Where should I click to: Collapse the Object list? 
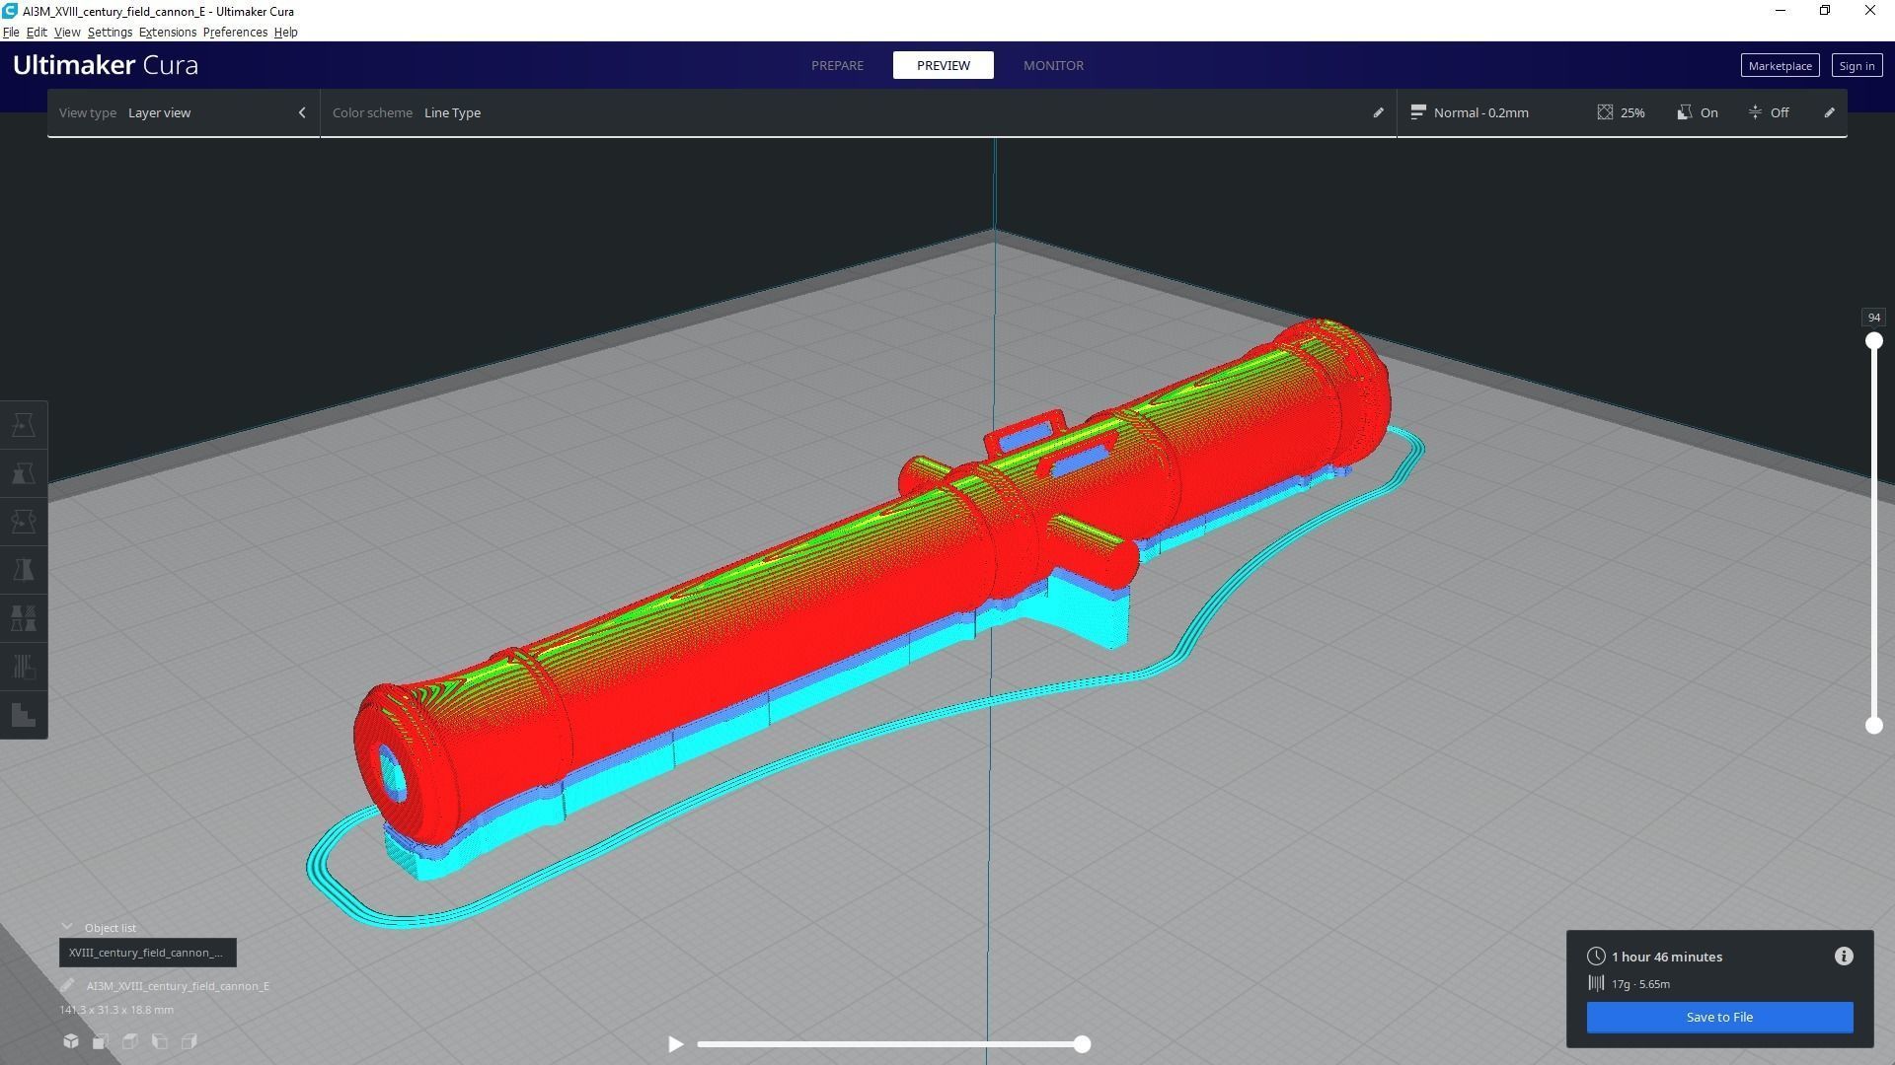(x=67, y=928)
